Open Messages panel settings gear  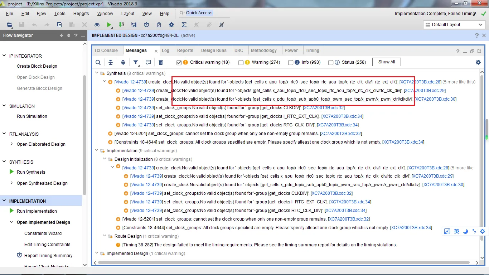(478, 62)
